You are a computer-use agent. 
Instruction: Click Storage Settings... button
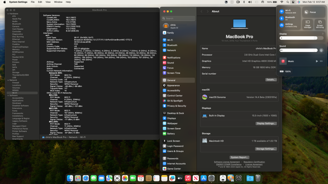click(x=266, y=149)
